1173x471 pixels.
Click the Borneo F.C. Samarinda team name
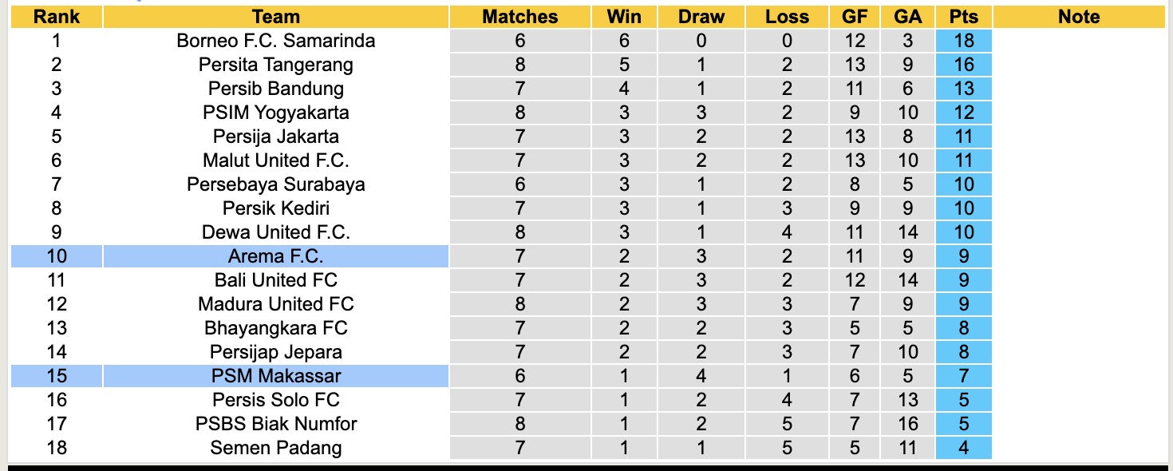[275, 41]
